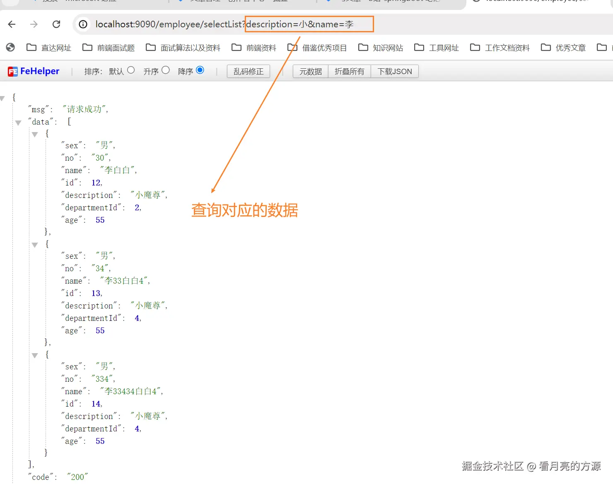Go back with browser back arrow
The width and height of the screenshot is (613, 484).
tap(12, 24)
